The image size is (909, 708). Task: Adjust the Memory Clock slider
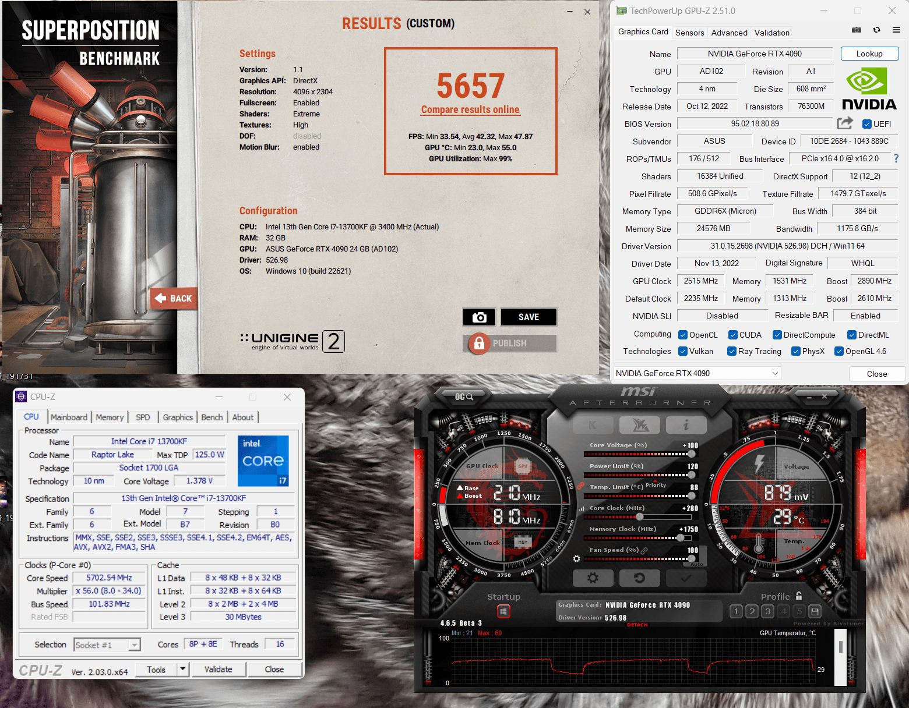click(x=637, y=538)
